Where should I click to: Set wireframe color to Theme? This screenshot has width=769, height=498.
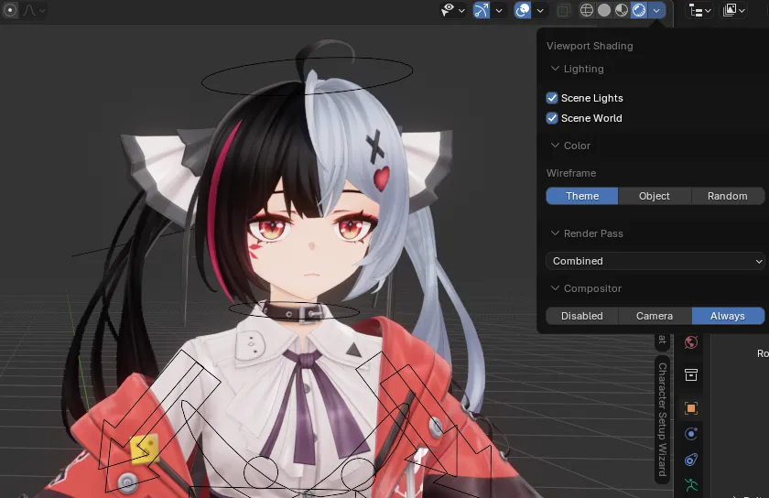582,196
